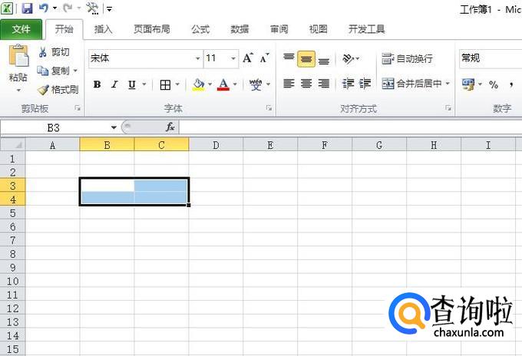Image resolution: width=522 pixels, height=356 pixels.
Task: Apply the center horizontal alignment icon
Action: (x=306, y=84)
